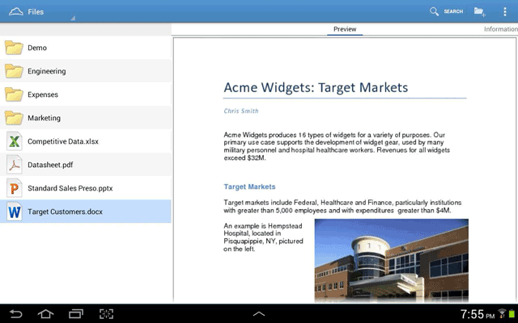518x323 pixels.
Task: Tap the 7:55 PM clock
Action: point(478,314)
